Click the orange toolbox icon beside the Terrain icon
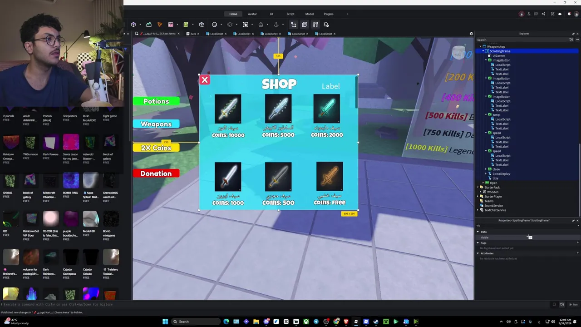This screenshot has width=581, height=327. 159,25
